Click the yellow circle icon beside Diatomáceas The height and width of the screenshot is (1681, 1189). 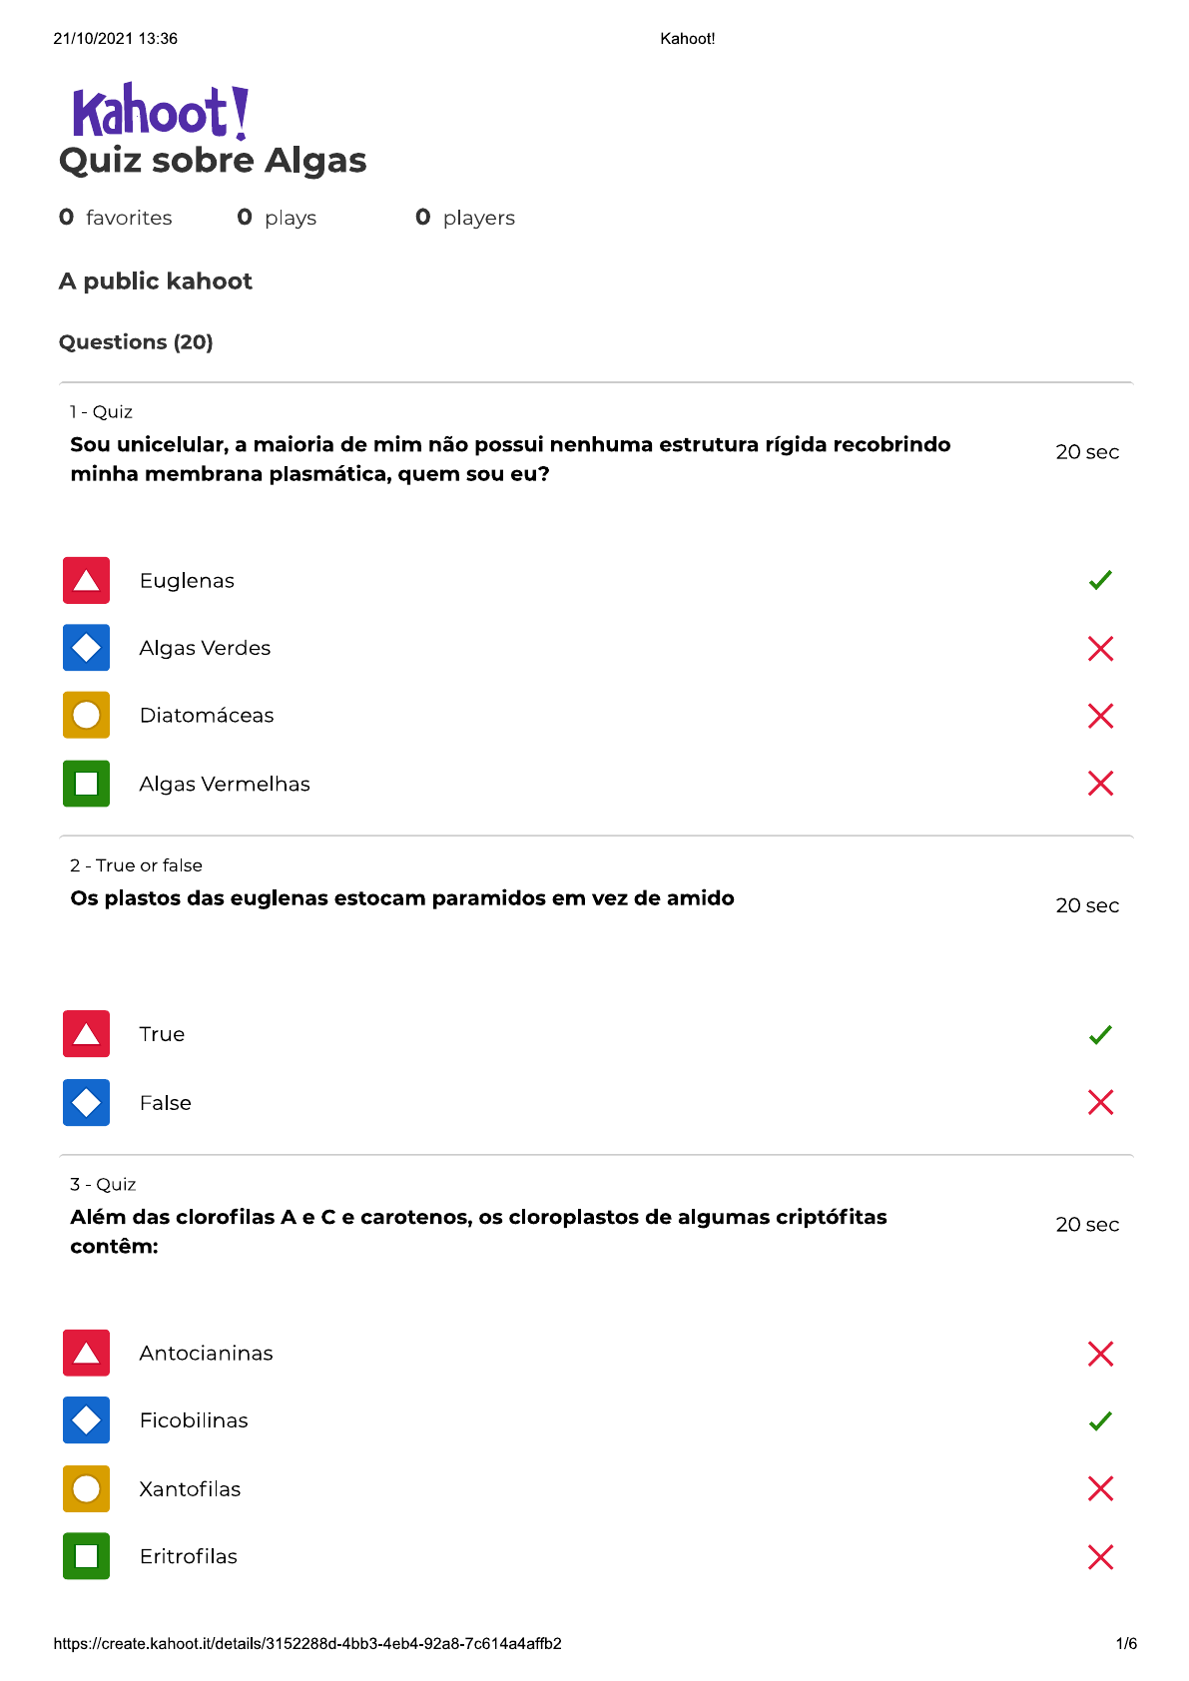[87, 716]
